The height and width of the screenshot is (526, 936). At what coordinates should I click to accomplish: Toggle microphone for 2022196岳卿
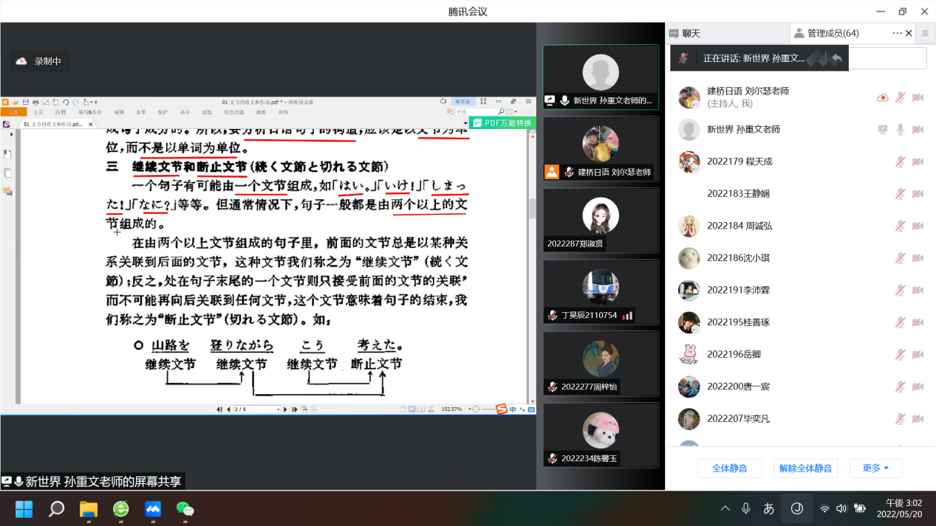[x=900, y=354]
